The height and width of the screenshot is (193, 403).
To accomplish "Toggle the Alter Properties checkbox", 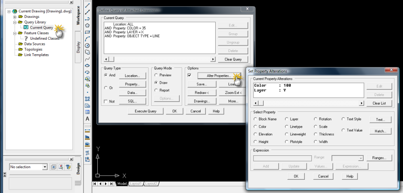I will 189,75.
